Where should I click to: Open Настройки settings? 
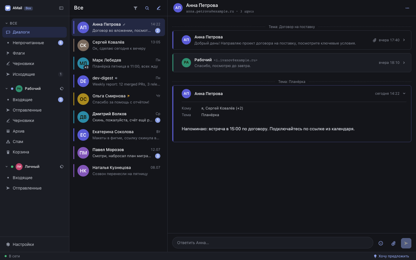[35, 244]
